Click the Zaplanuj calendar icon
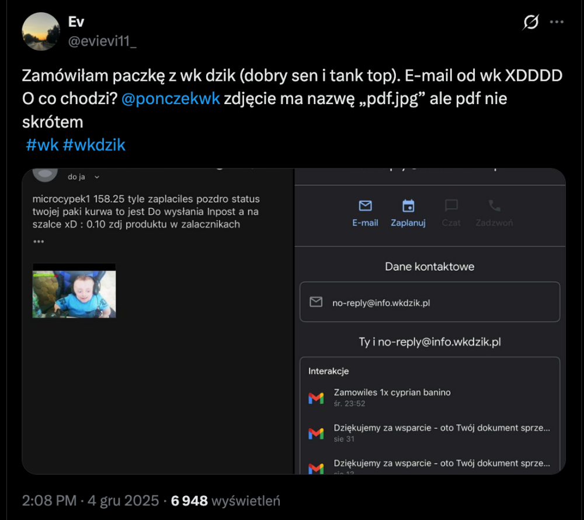 (x=408, y=206)
